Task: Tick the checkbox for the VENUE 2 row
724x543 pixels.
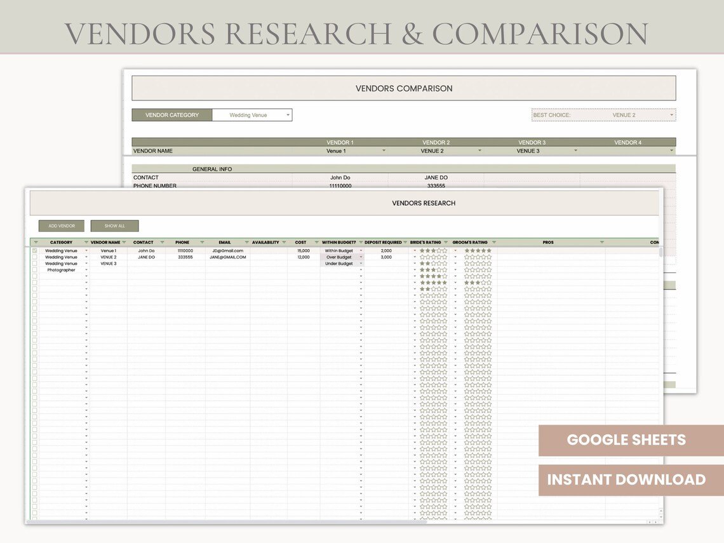Action: pyautogui.click(x=34, y=257)
